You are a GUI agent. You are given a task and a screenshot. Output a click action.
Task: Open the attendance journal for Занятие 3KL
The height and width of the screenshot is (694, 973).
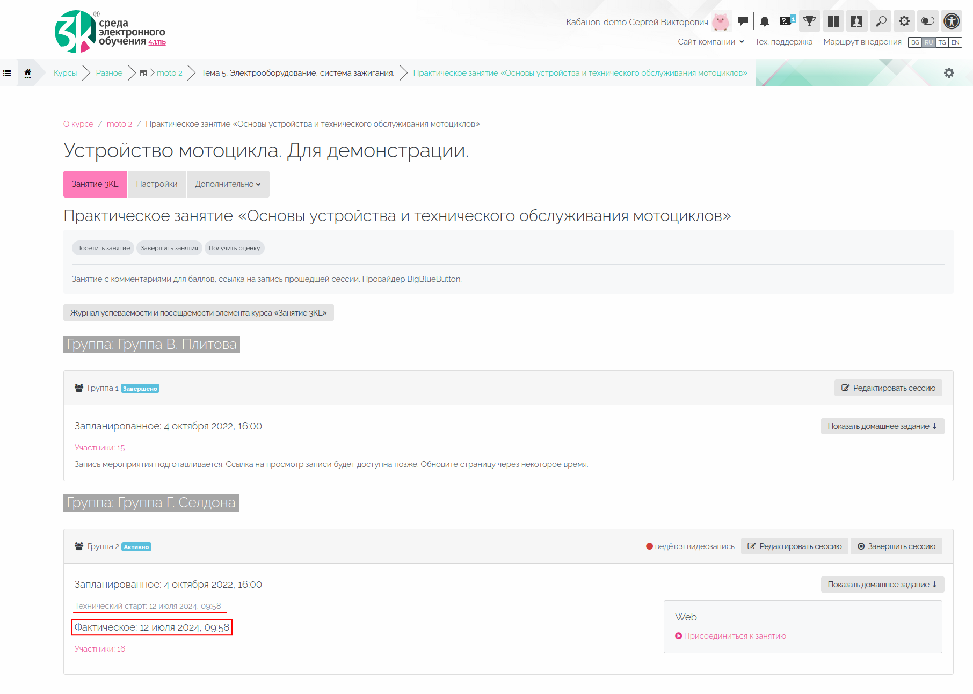pos(198,313)
